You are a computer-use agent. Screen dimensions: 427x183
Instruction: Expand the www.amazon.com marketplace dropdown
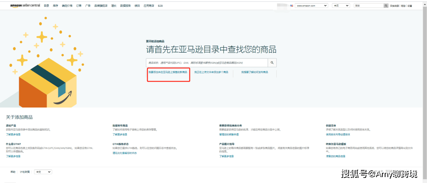[312, 6]
